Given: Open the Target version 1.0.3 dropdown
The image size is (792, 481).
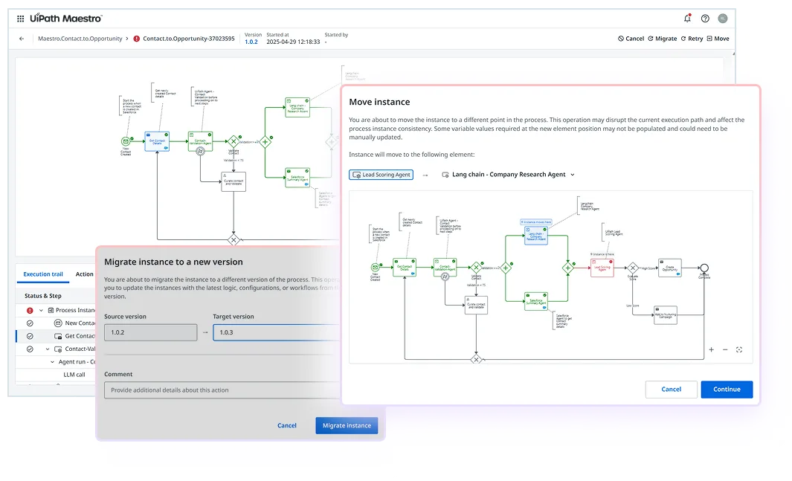Looking at the screenshot, I should click(x=277, y=332).
